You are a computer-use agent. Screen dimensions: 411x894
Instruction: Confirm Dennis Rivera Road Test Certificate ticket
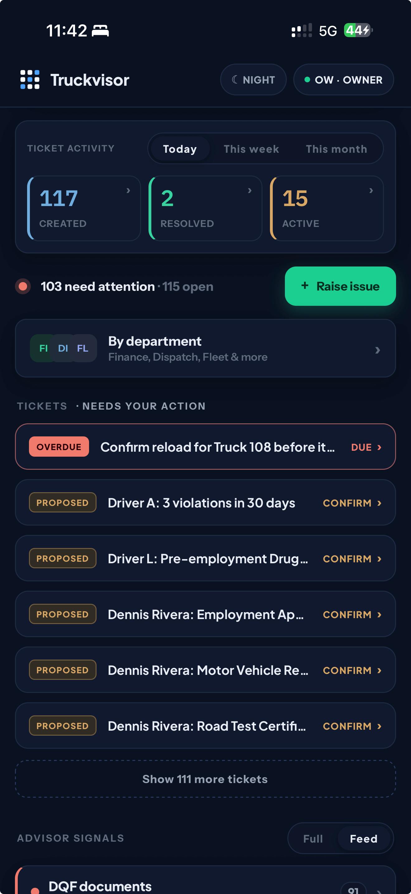352,726
